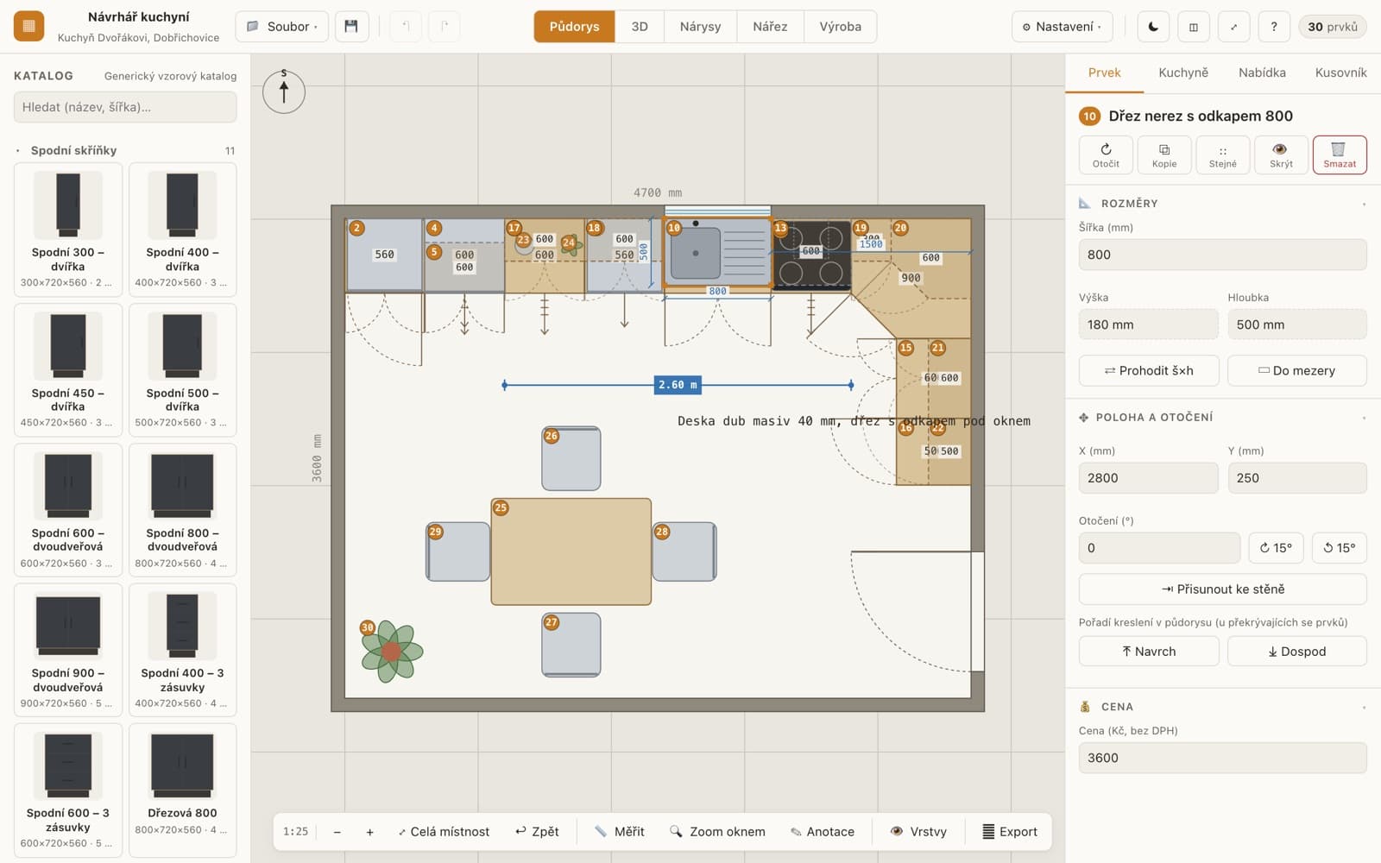
Task: Select the plant element 30
Action: [x=392, y=651]
